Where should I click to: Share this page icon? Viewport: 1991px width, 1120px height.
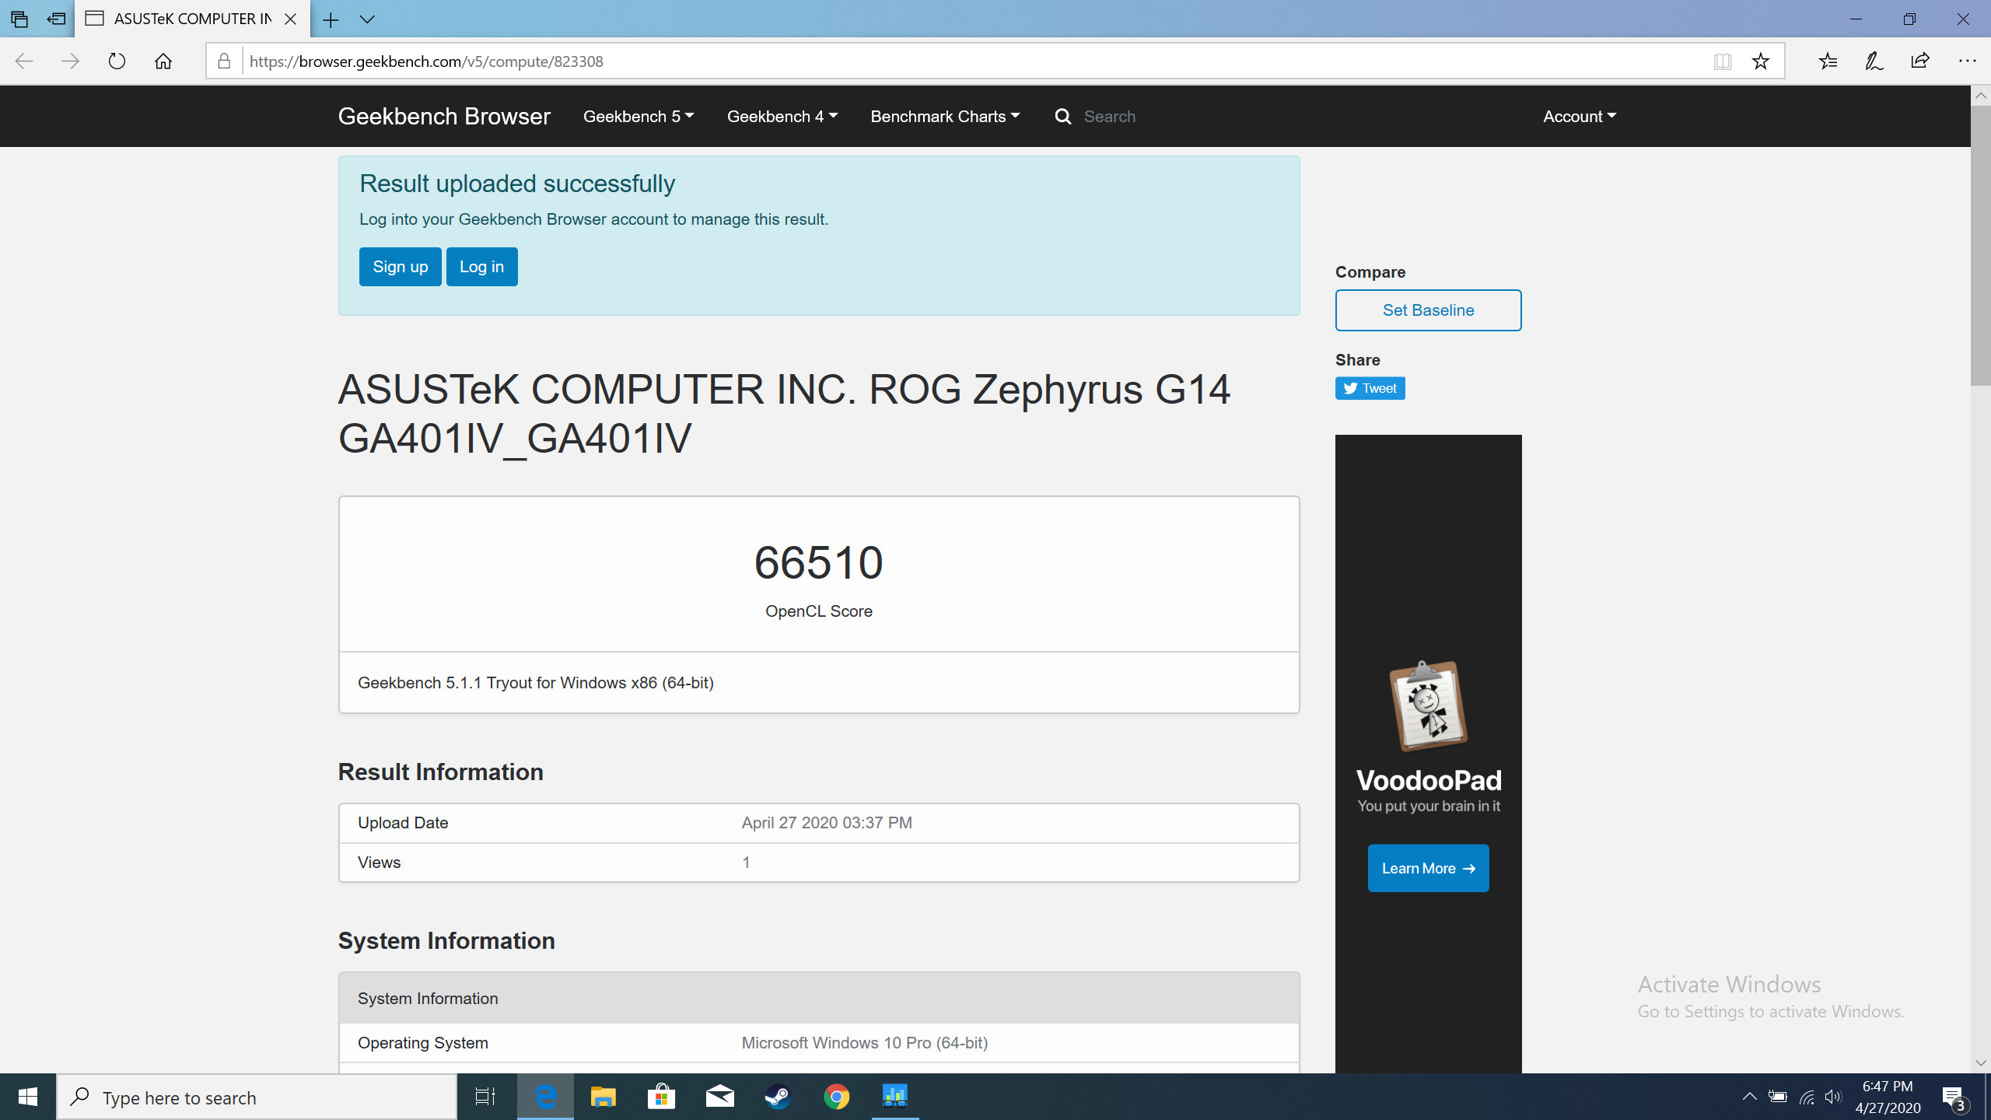(1920, 61)
